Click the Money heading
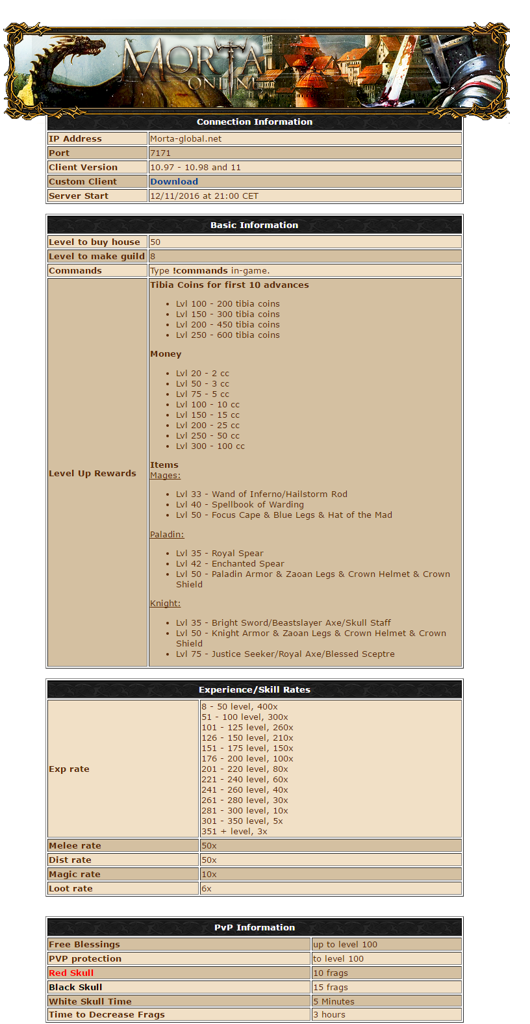The width and height of the screenshot is (530, 1024). [x=166, y=354]
